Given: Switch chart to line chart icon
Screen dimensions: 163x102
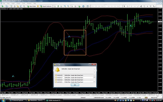Looking at the screenshot, I should [62, 6].
